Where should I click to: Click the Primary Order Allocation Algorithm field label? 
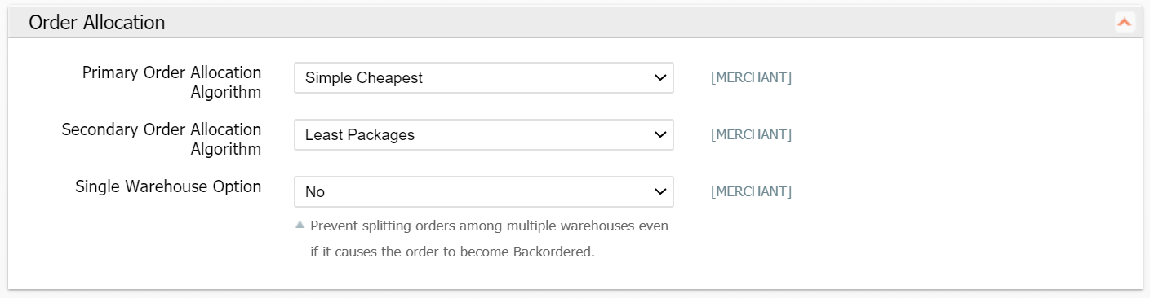click(x=171, y=82)
